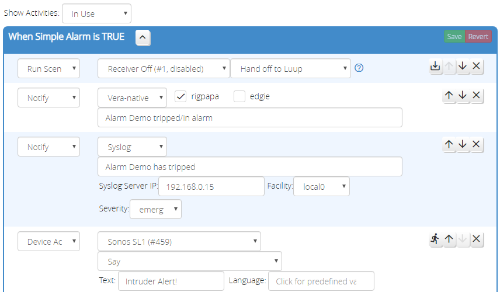Viewport: 500px width, 292px height.
Task: Move the Run Scene action down
Action: pyautogui.click(x=463, y=66)
